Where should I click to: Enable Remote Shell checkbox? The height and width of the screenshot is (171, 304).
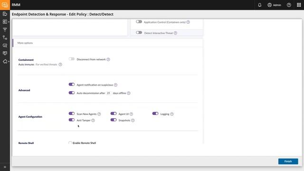tap(70, 143)
